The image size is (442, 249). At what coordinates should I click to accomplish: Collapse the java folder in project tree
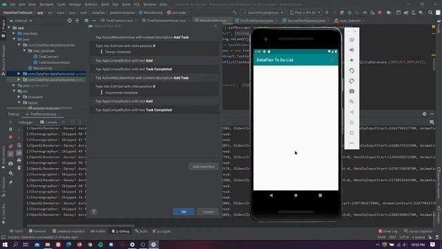14,39
